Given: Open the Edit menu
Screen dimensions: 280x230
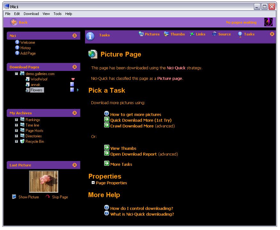Looking at the screenshot, I should 17,14.
